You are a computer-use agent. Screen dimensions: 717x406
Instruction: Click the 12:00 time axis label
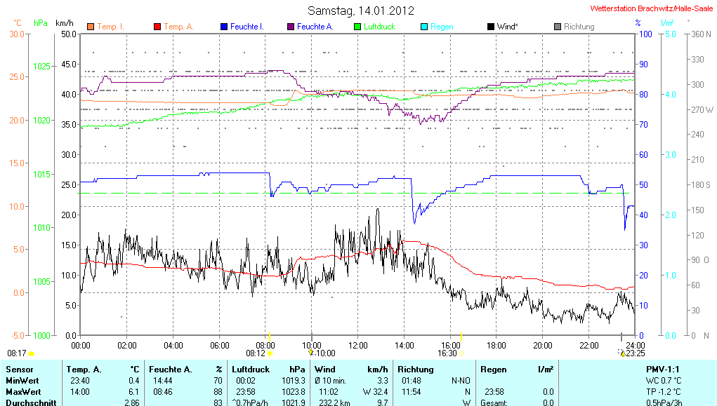pos(358,345)
